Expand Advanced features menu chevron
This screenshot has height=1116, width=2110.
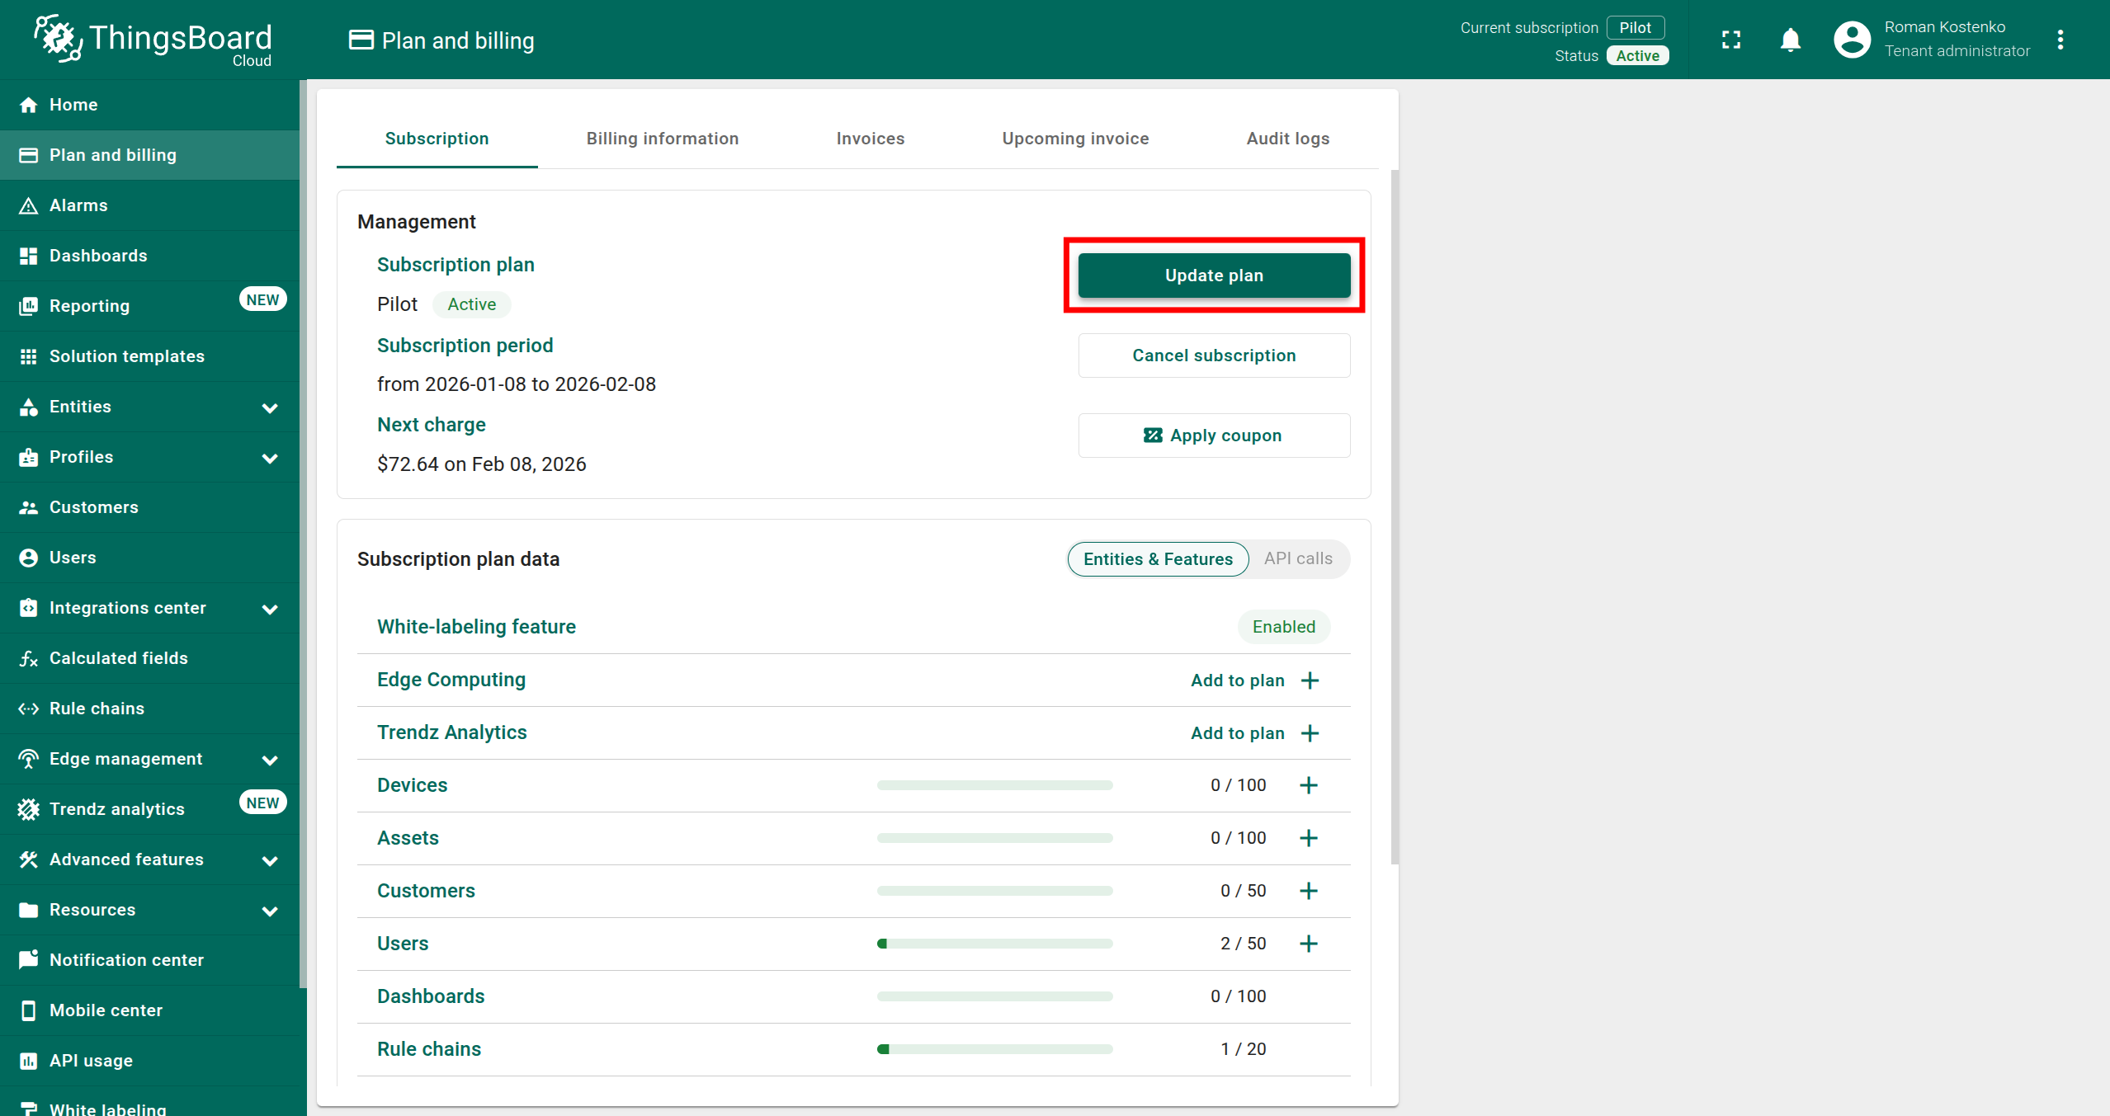269,860
